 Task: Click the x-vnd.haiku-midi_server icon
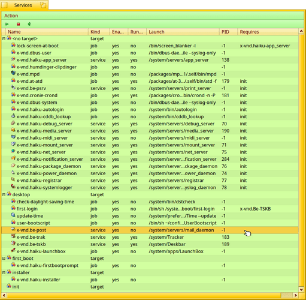[x=13, y=137]
